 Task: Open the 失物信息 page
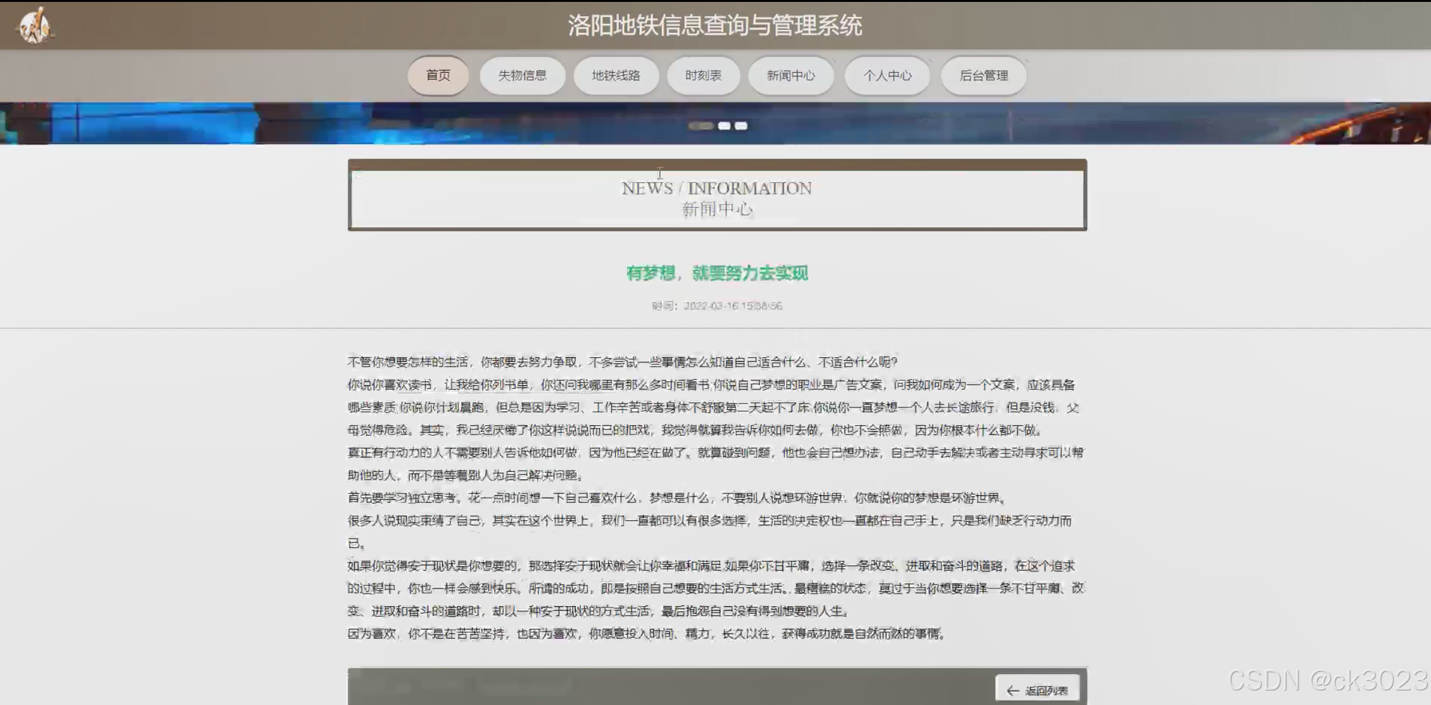pos(522,75)
